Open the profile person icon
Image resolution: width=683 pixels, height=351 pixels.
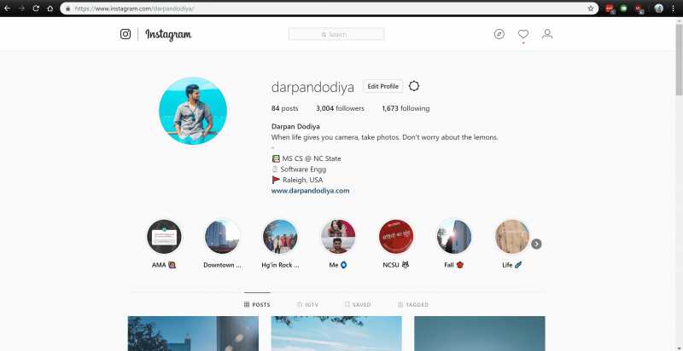pyautogui.click(x=547, y=34)
